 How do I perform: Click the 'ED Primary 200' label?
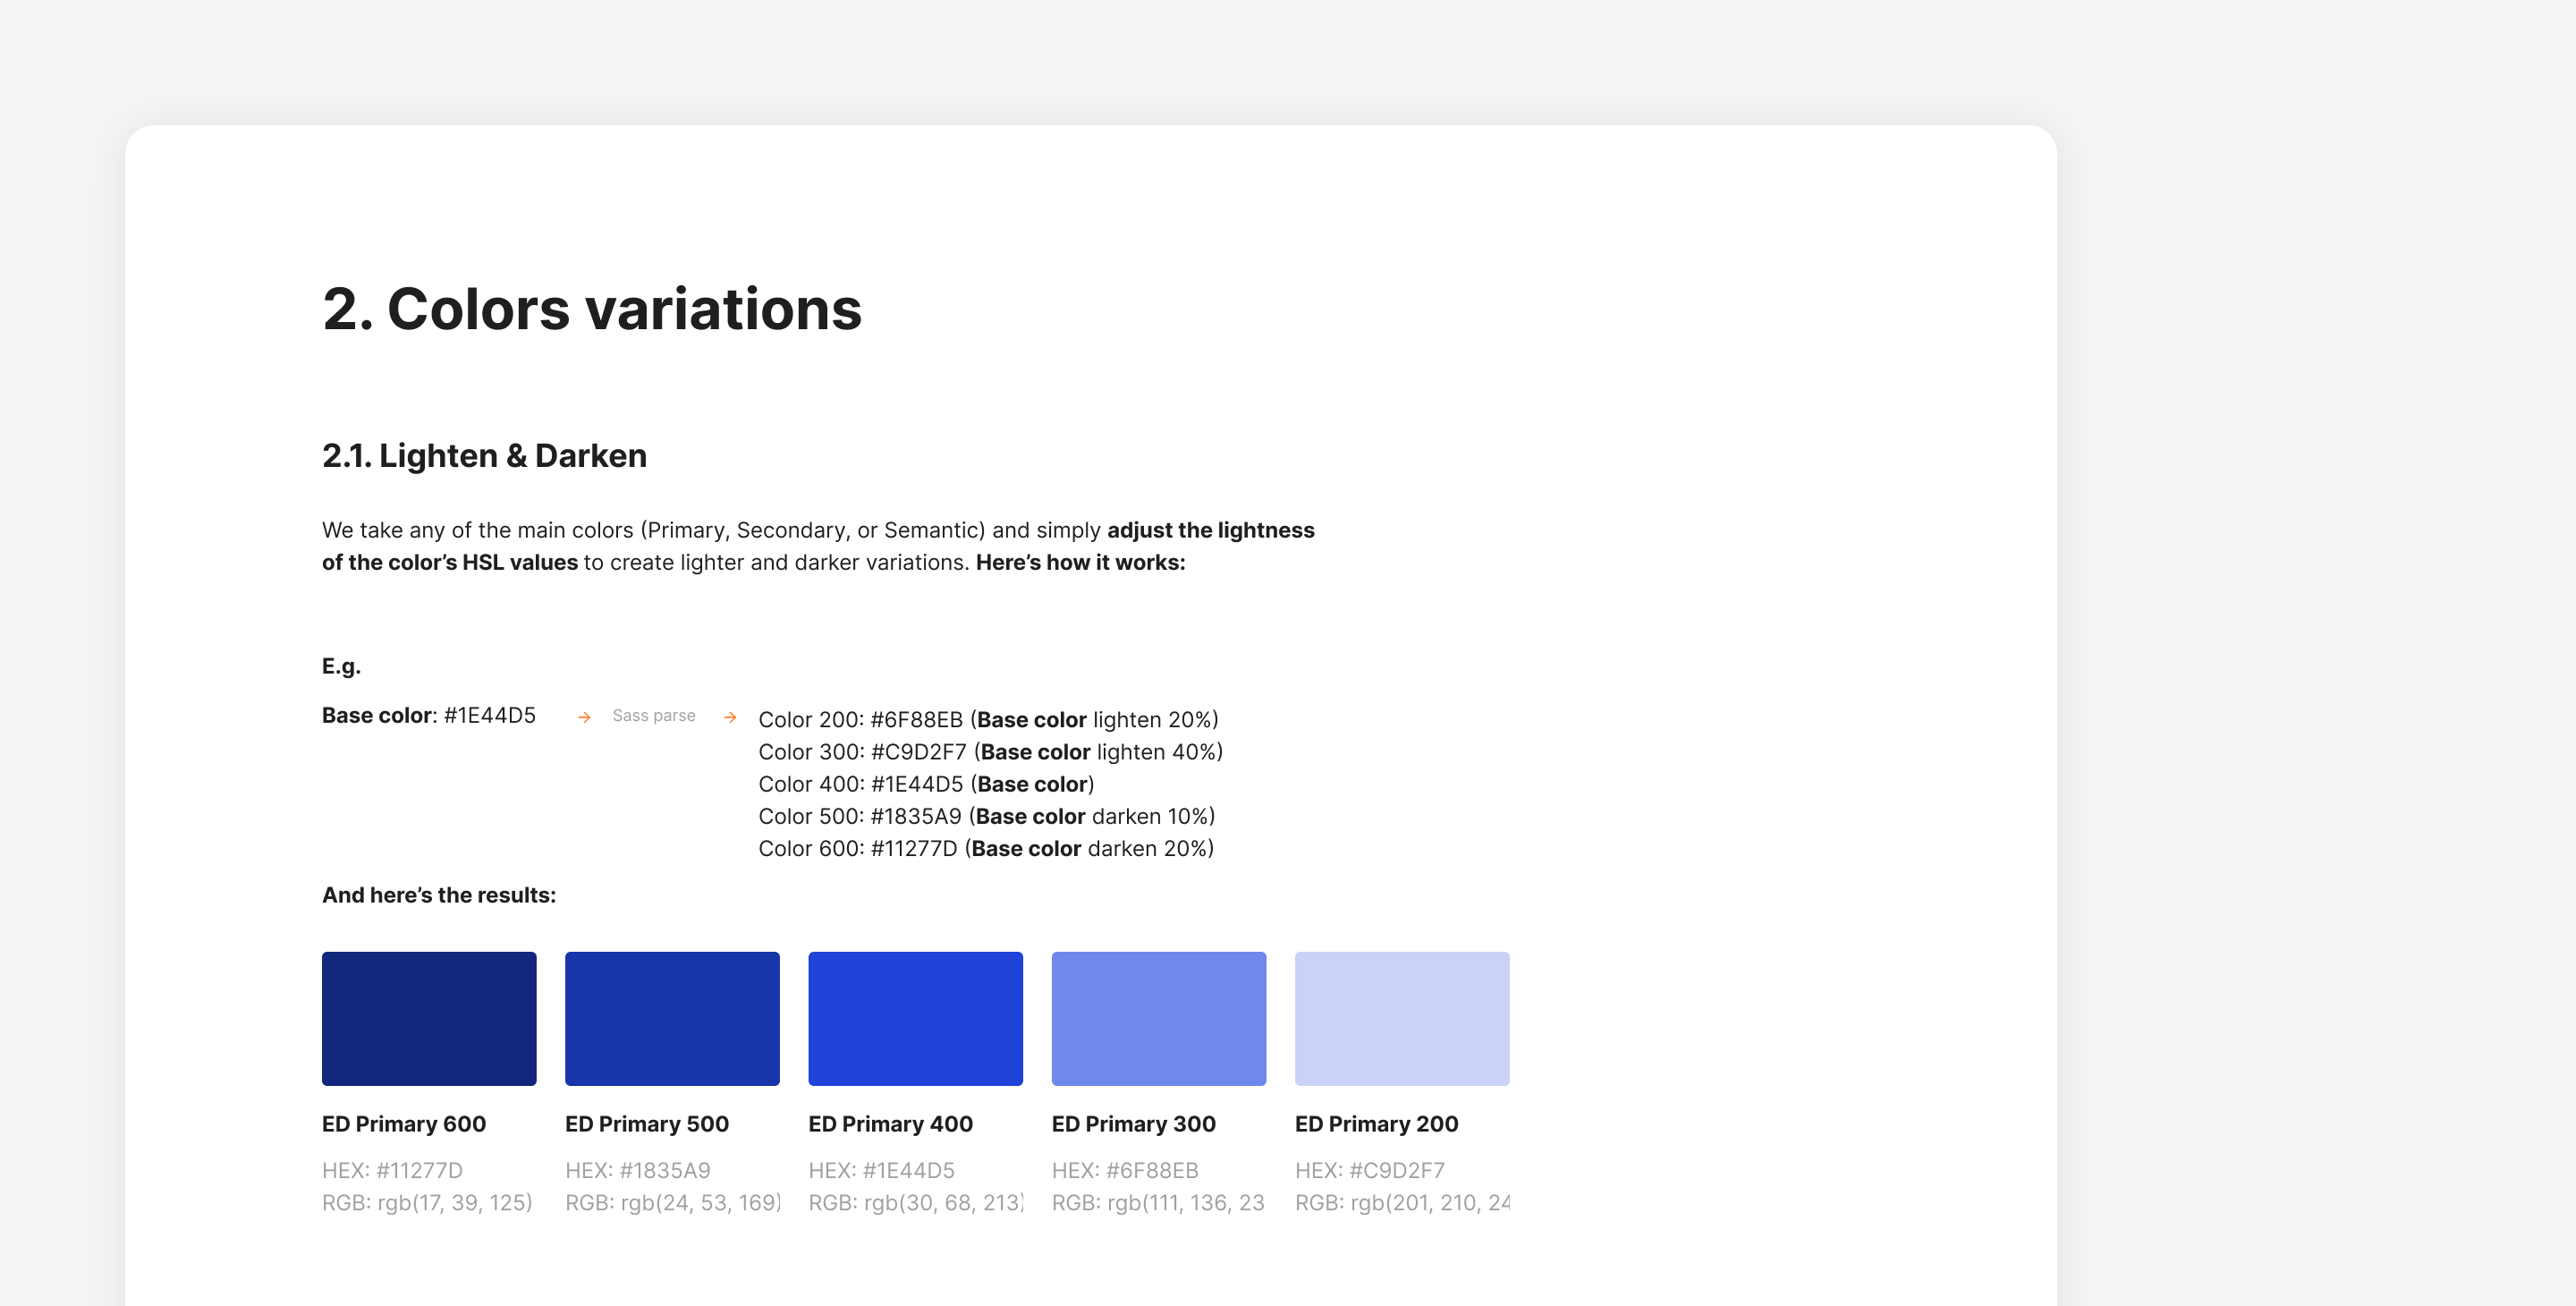point(1377,1124)
